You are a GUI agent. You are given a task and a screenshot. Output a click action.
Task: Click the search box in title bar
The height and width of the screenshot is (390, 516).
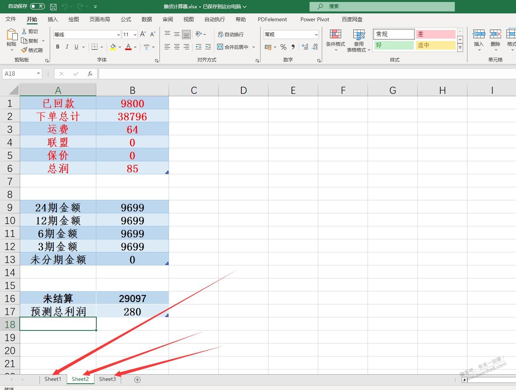(382, 6)
